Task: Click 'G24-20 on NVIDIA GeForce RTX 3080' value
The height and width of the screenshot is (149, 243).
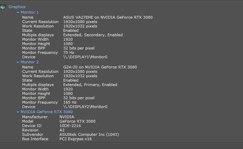Action: pyautogui.click(x=100, y=67)
